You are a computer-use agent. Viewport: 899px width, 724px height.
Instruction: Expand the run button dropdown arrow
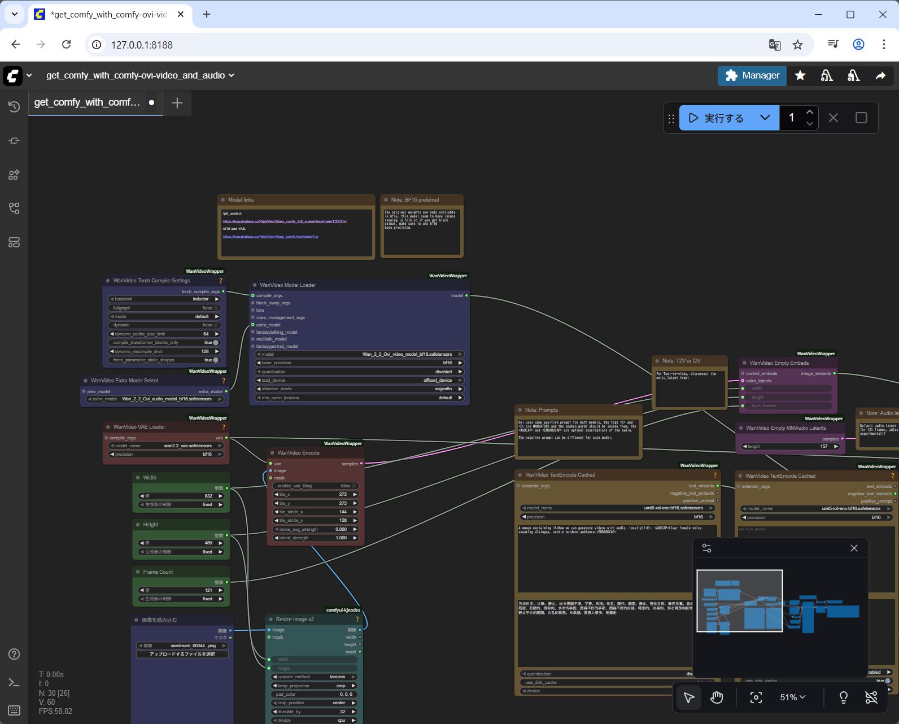click(x=765, y=118)
